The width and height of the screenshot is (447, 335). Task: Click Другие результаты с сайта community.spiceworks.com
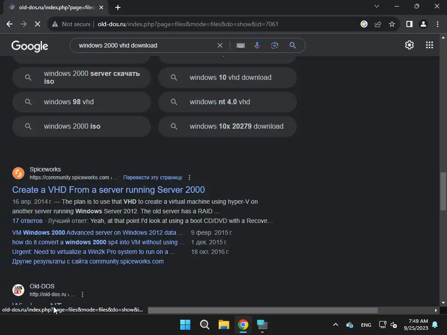coord(88,262)
